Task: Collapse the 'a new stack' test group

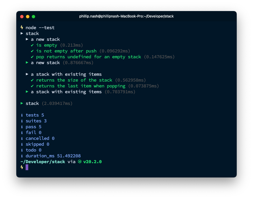Action: [27, 39]
